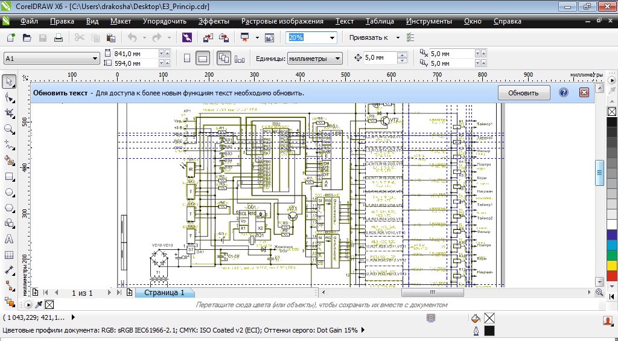Select the Crop tool
The image size is (618, 341).
coord(9,113)
